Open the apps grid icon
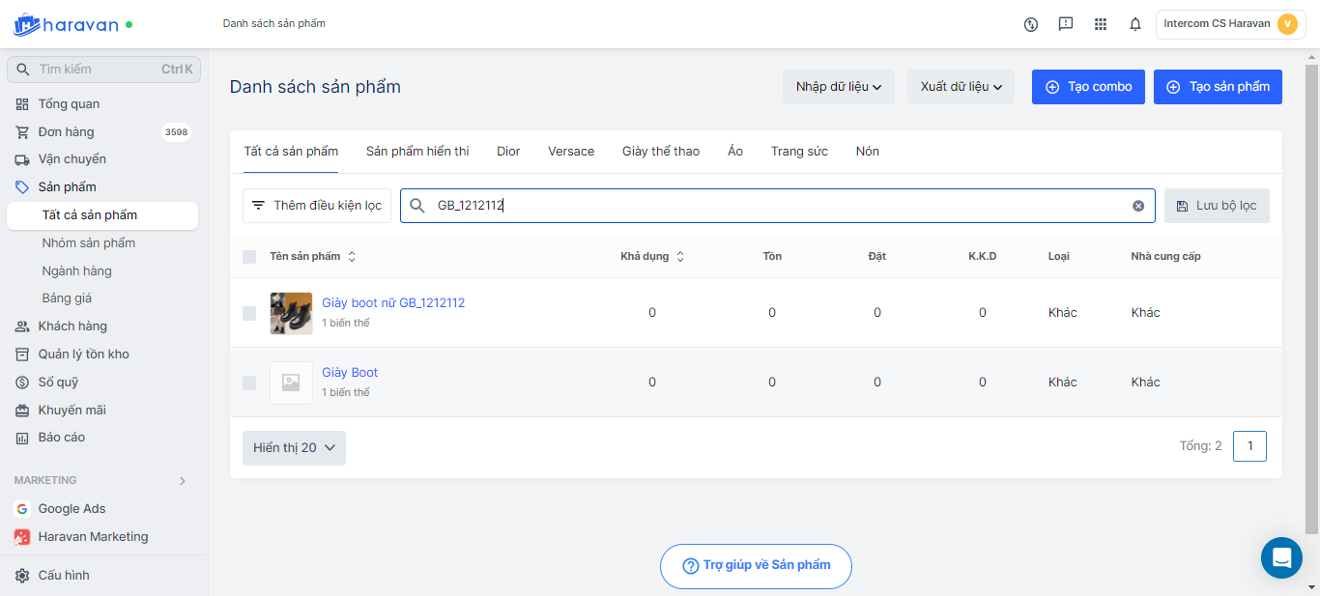Viewport: 1320px width, 596px height. 1101,24
